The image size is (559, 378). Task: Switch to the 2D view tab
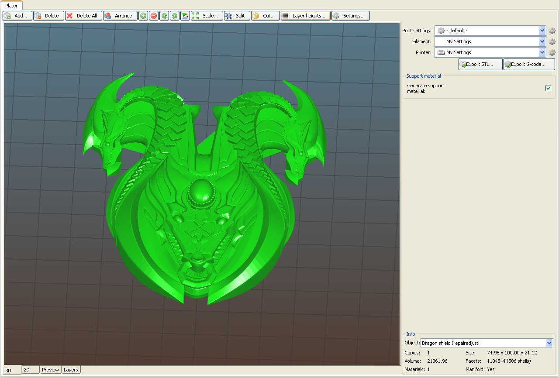(x=31, y=370)
